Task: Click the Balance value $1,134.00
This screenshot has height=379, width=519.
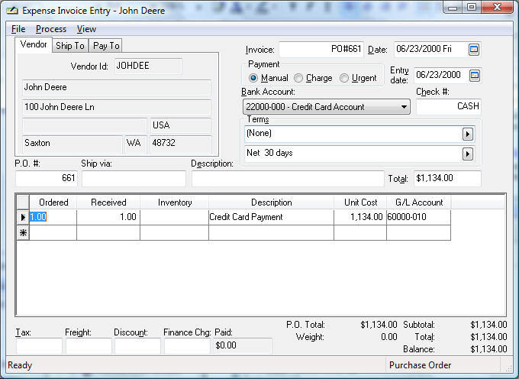Action: [488, 349]
